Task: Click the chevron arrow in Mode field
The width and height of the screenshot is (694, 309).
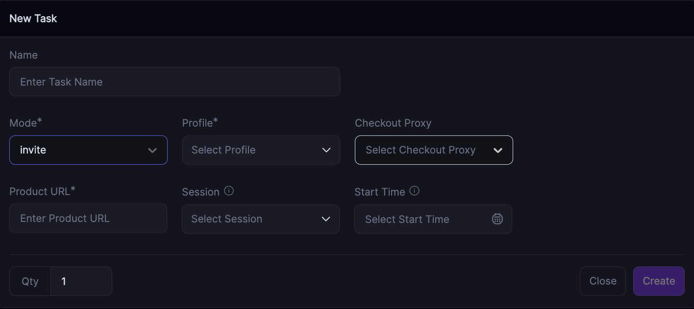Action: tap(152, 150)
